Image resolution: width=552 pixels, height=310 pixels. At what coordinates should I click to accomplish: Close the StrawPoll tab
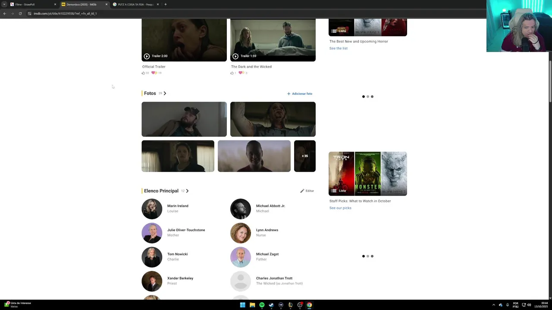click(55, 4)
